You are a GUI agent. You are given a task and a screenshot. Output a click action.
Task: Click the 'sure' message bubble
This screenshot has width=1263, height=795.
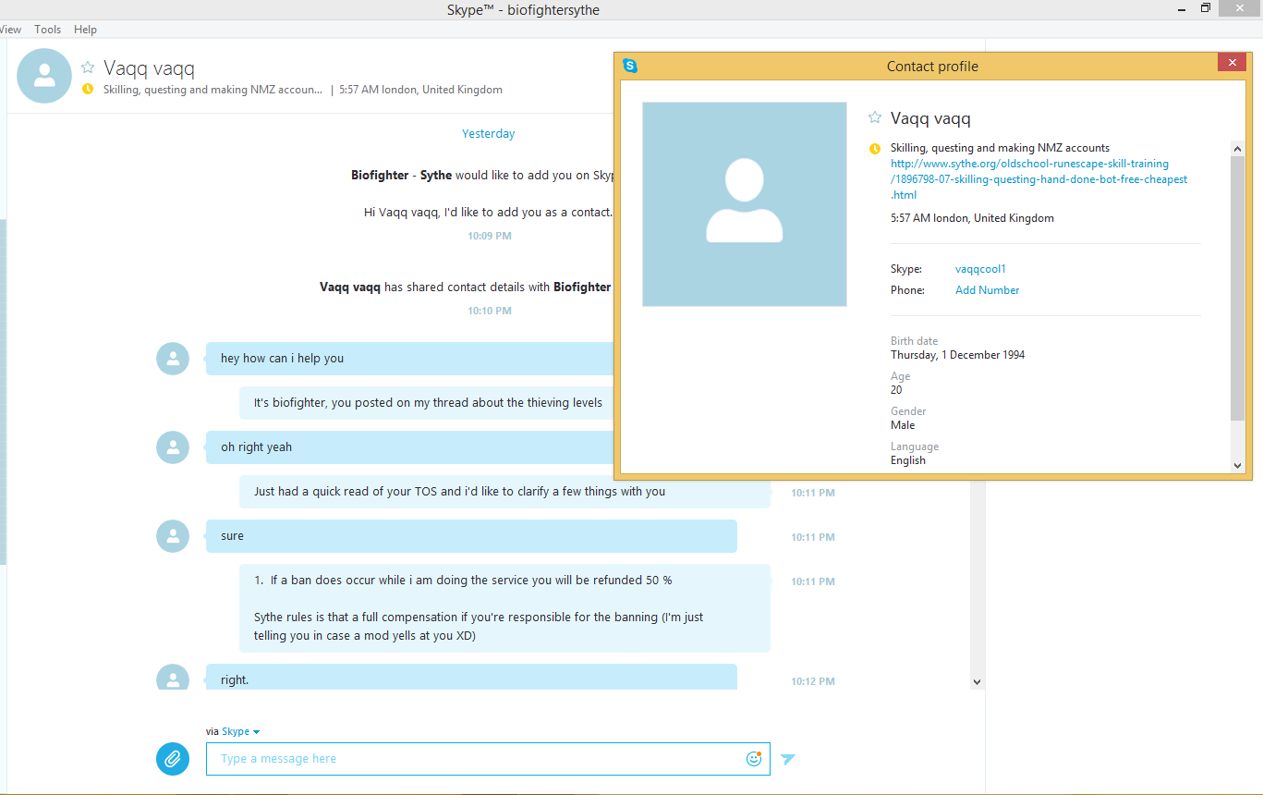coord(471,536)
